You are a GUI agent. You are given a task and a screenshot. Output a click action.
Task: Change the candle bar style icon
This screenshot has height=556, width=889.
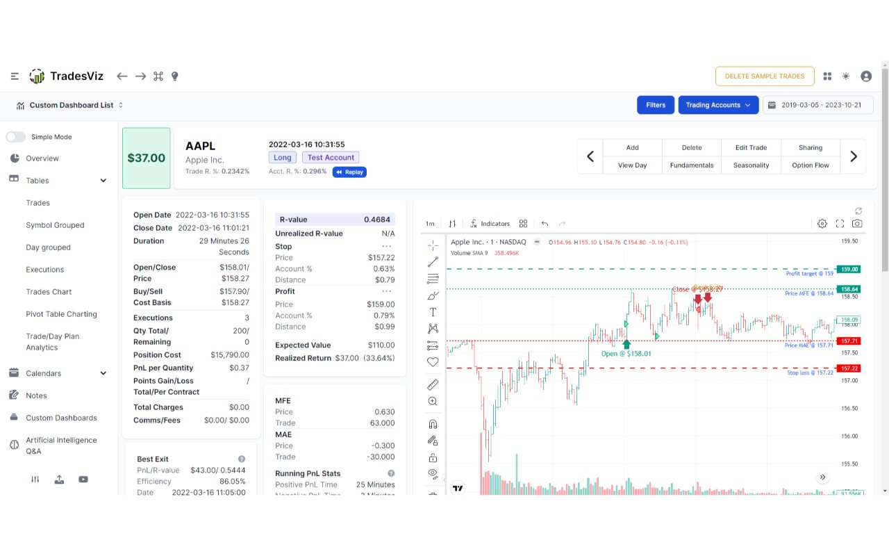point(453,224)
